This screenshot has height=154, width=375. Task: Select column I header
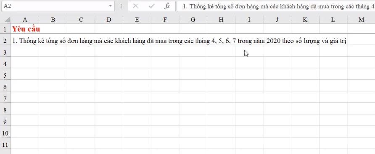click(x=249, y=20)
